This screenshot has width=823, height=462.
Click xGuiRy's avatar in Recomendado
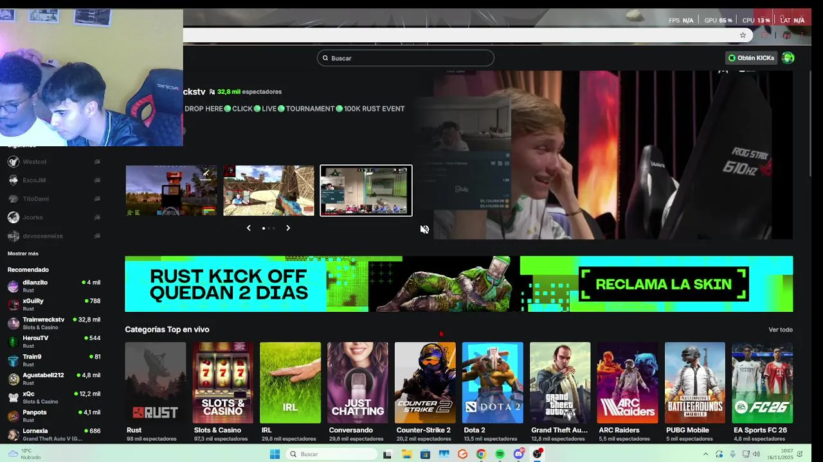coord(13,305)
